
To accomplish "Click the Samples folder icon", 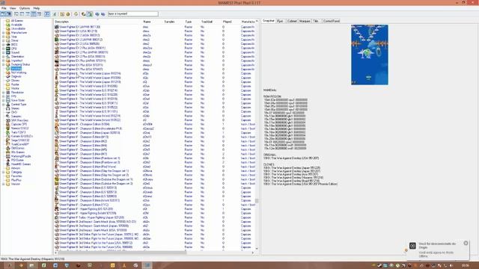I will tap(8, 117).
